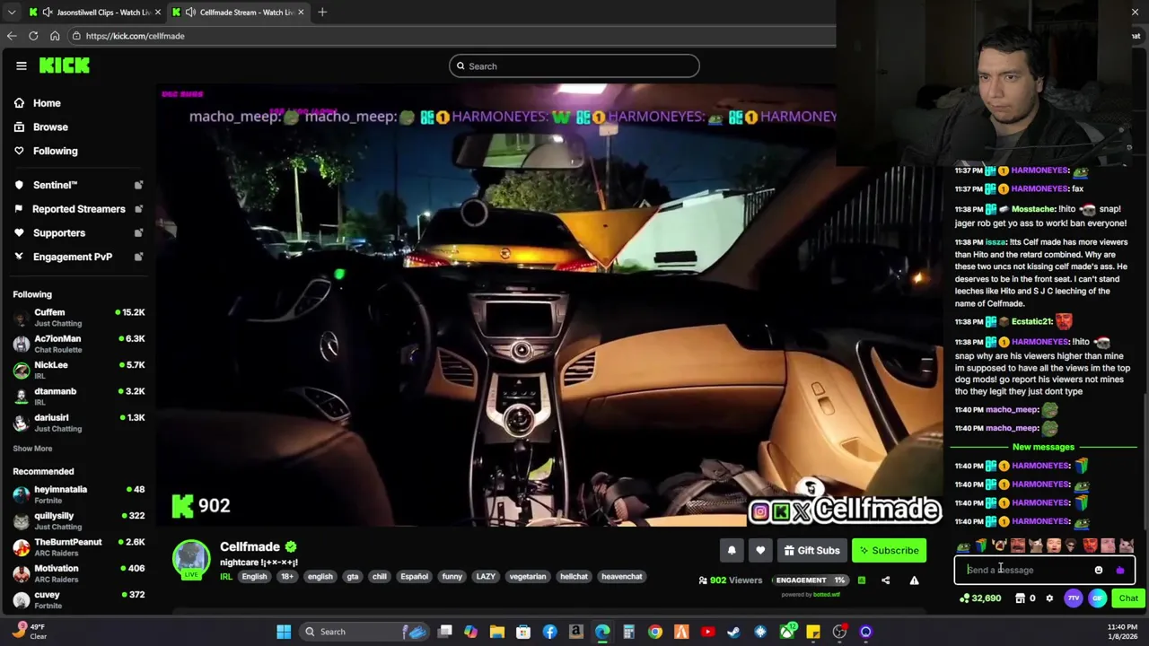The image size is (1149, 646).
Task: Open chat settings with the gear icon
Action: click(x=1049, y=598)
